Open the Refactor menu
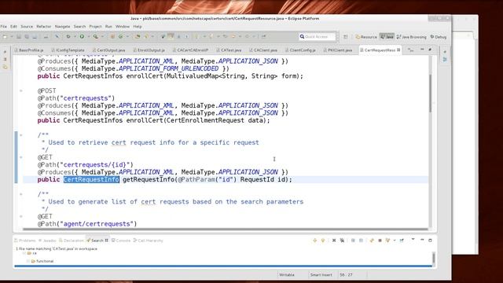 click(44, 27)
